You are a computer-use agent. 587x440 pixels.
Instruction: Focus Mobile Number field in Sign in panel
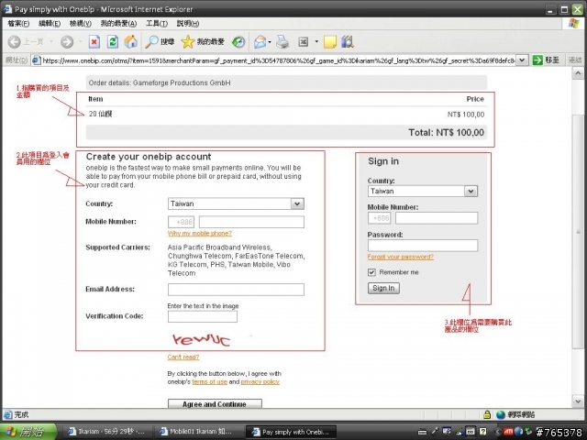point(437,218)
